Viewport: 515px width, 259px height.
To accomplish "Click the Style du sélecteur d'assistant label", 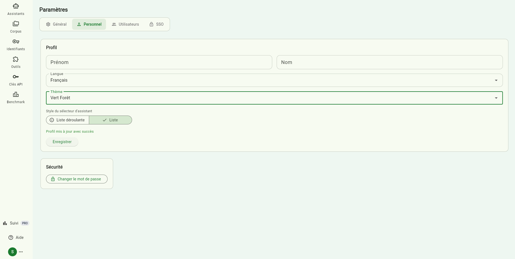I will pyautogui.click(x=69, y=111).
